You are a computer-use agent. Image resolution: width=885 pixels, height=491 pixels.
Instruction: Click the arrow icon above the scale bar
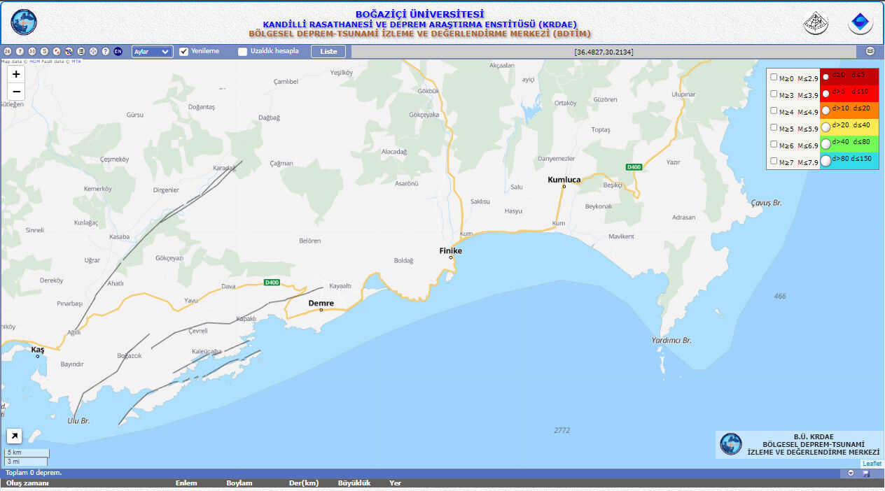(14, 436)
